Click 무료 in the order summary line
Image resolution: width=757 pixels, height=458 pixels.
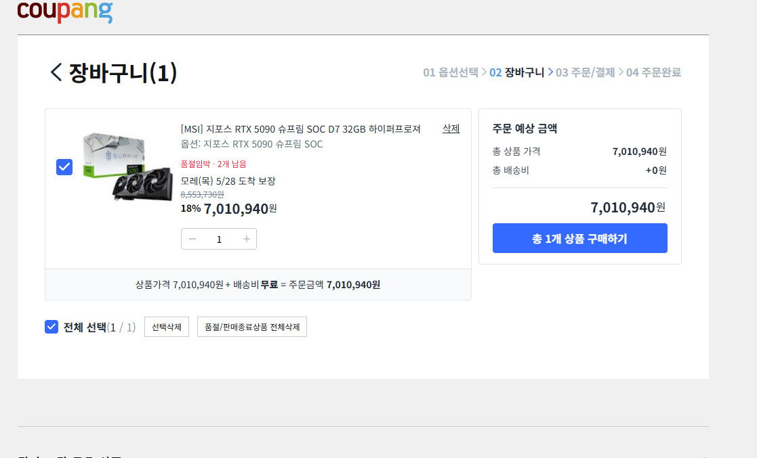pyautogui.click(x=270, y=284)
